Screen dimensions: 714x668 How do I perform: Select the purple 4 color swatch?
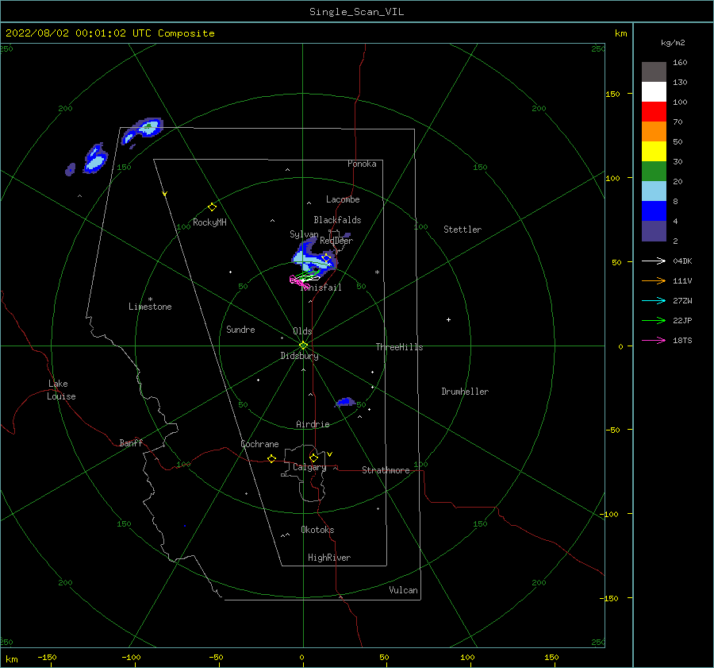[654, 230]
